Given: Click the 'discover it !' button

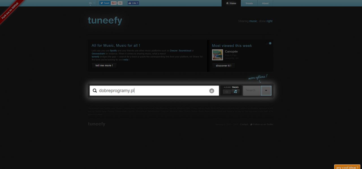Looking at the screenshot, I should coord(223,66).
